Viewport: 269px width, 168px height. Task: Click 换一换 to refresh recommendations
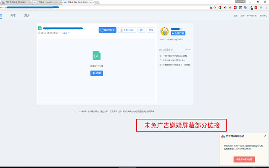188,50
